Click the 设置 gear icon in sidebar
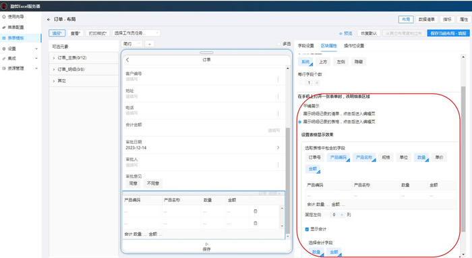The width and height of the screenshot is (472, 258). pos(4,49)
